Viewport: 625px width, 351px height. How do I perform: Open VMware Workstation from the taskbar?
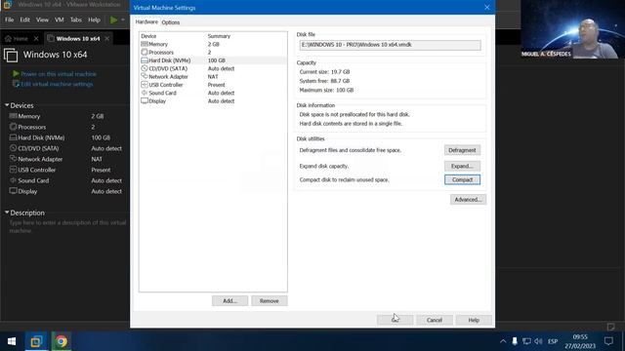36,341
